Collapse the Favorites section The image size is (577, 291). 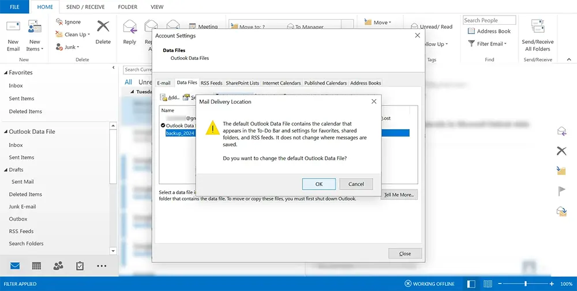6,73
